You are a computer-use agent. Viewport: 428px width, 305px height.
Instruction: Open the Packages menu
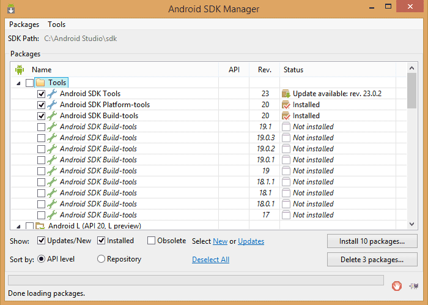pos(24,24)
